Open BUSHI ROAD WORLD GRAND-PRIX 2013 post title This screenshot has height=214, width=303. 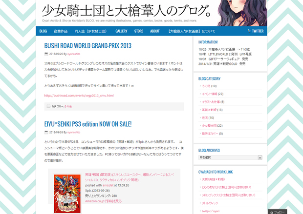point(88,46)
